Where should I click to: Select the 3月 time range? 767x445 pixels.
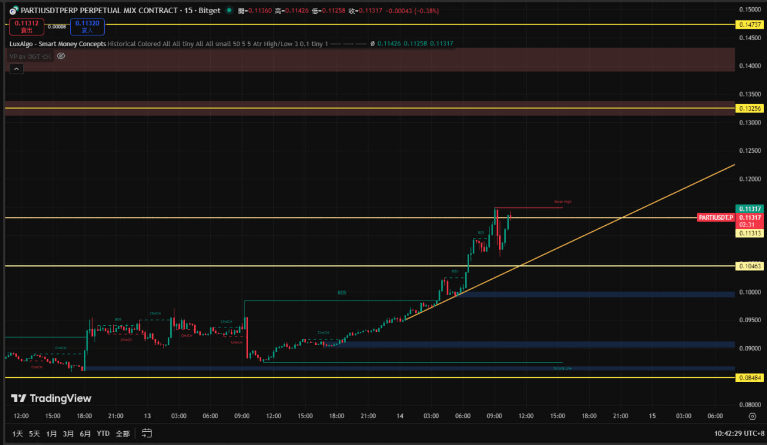pos(69,433)
